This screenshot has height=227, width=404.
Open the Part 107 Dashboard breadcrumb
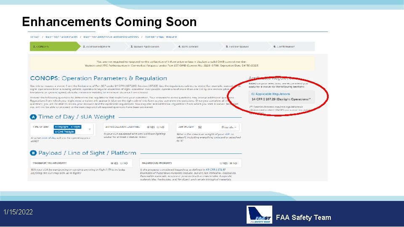tap(61, 37)
